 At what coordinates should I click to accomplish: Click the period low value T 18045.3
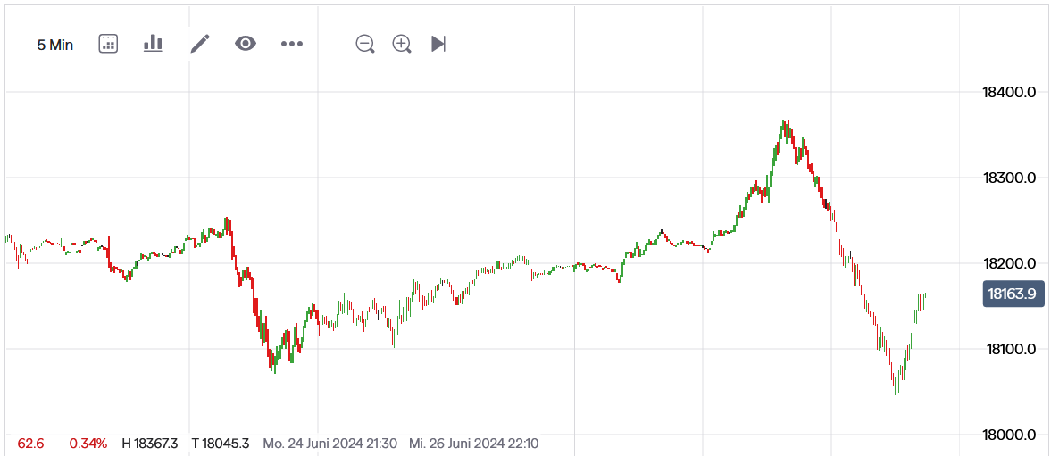coord(221,443)
